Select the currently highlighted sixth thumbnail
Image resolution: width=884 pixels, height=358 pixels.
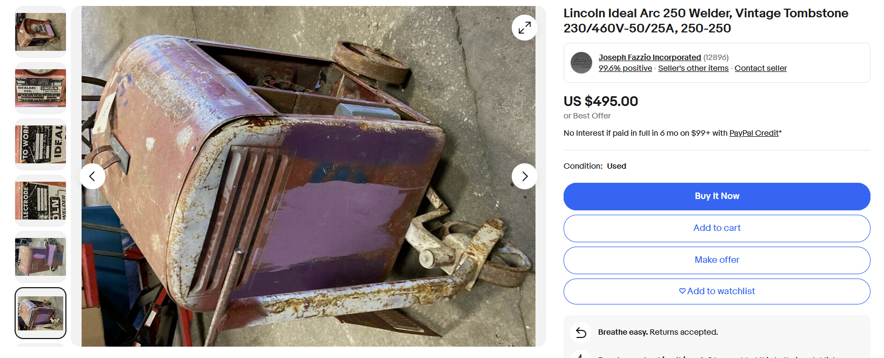coord(41,313)
